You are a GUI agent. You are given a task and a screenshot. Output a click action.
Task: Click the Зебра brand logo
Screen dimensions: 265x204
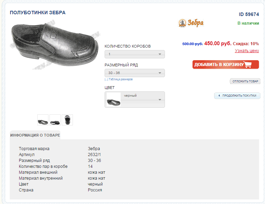coord(191,23)
